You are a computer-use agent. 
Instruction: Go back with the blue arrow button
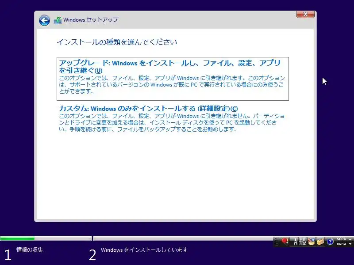click(44, 20)
